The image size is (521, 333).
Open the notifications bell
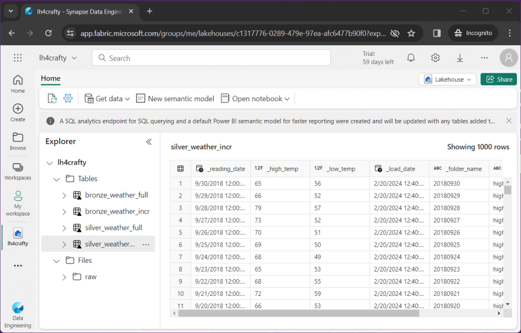pos(411,57)
